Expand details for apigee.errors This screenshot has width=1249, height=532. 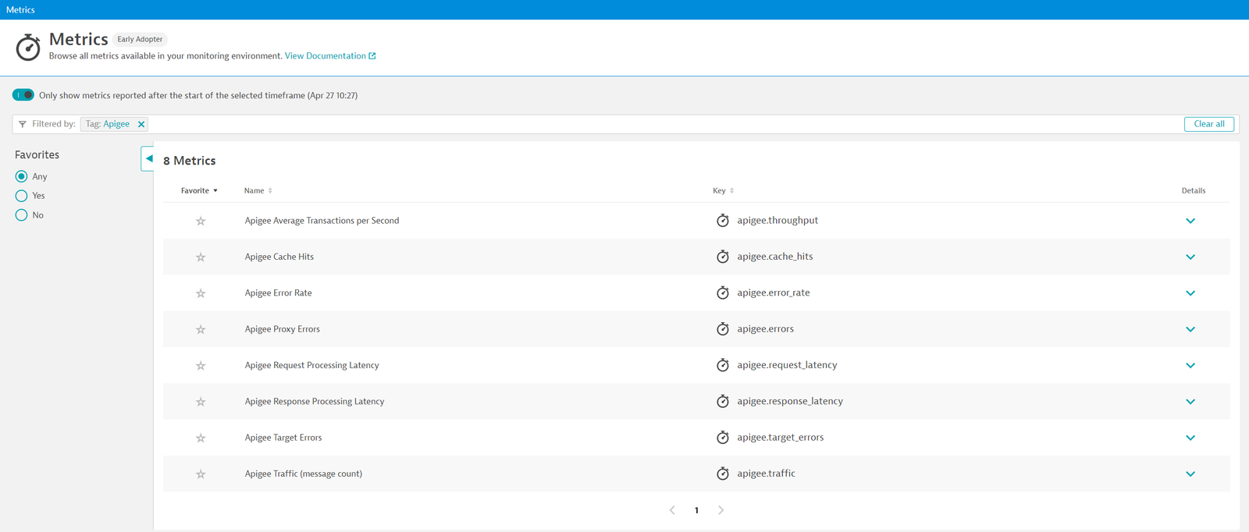click(1190, 329)
